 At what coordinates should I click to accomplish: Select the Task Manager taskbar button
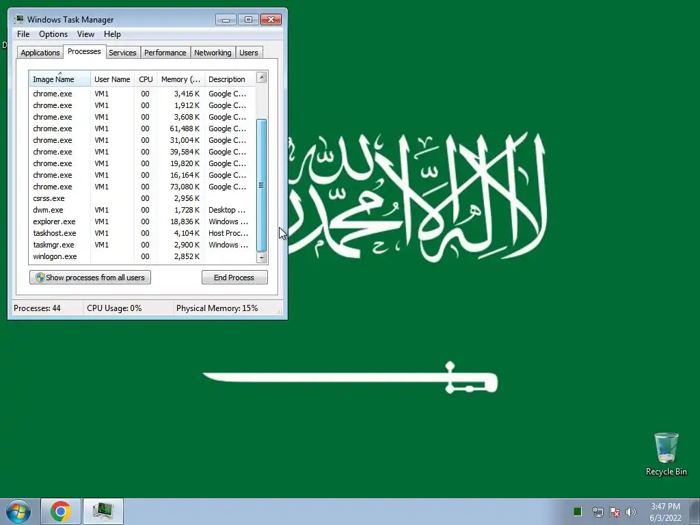(x=103, y=511)
